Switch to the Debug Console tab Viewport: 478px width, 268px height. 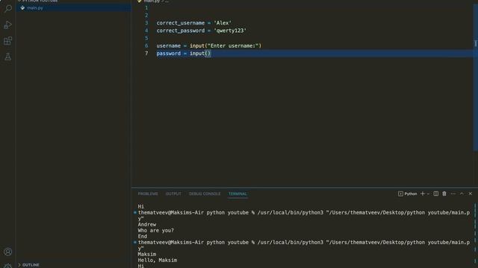[x=205, y=194]
